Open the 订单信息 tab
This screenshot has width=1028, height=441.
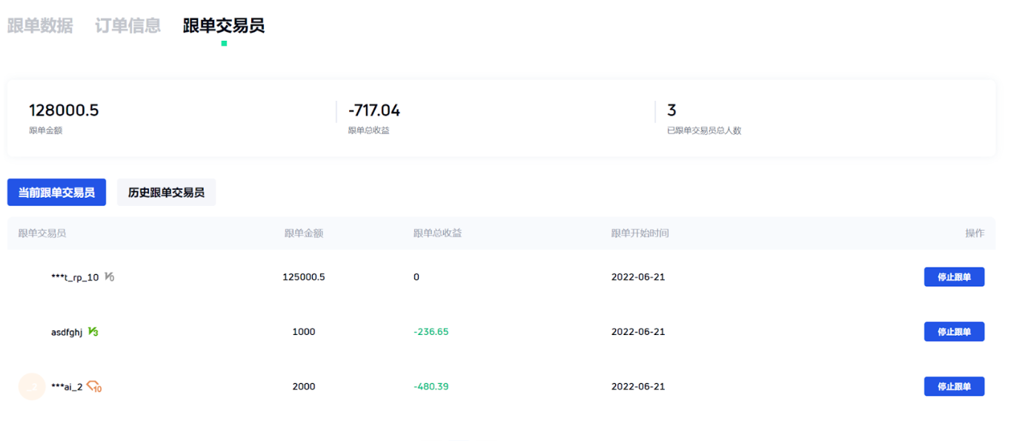127,26
